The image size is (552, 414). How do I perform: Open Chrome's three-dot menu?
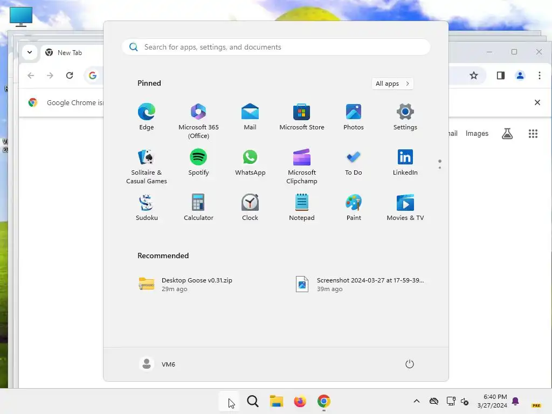(539, 75)
